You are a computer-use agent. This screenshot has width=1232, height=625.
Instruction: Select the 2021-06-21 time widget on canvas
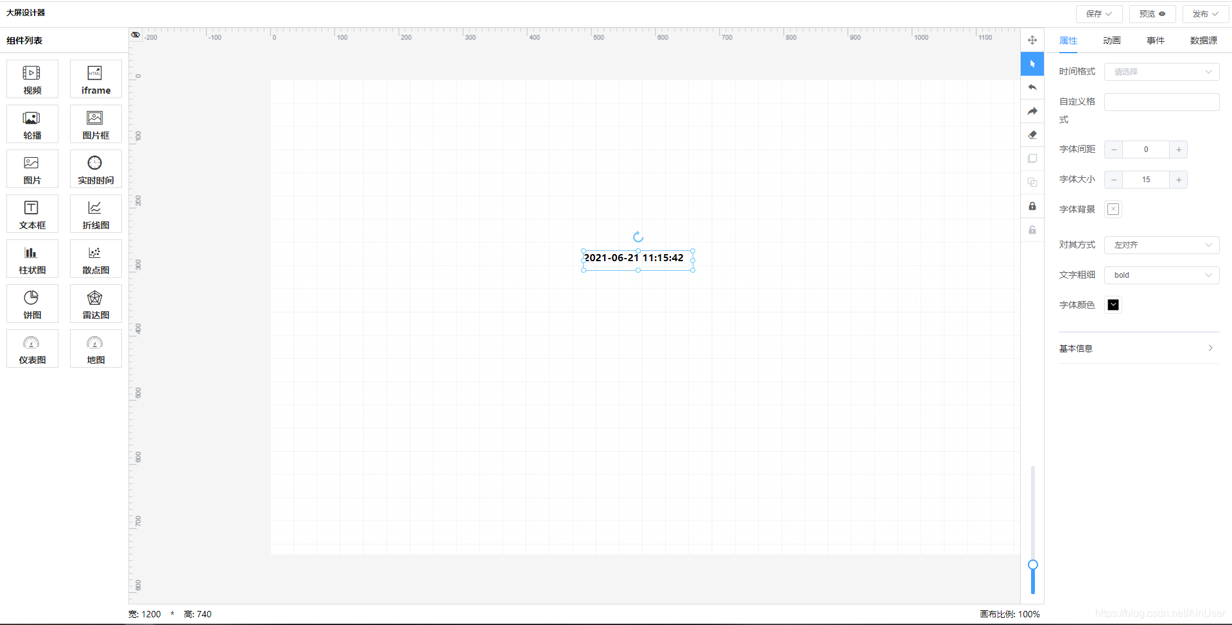(638, 260)
